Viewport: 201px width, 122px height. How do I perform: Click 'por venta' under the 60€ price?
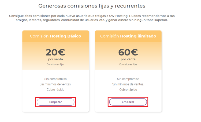pos(128,59)
